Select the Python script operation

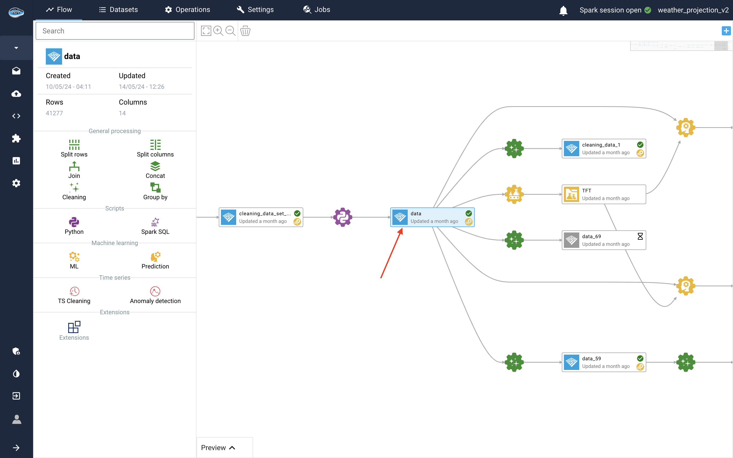[74, 226]
